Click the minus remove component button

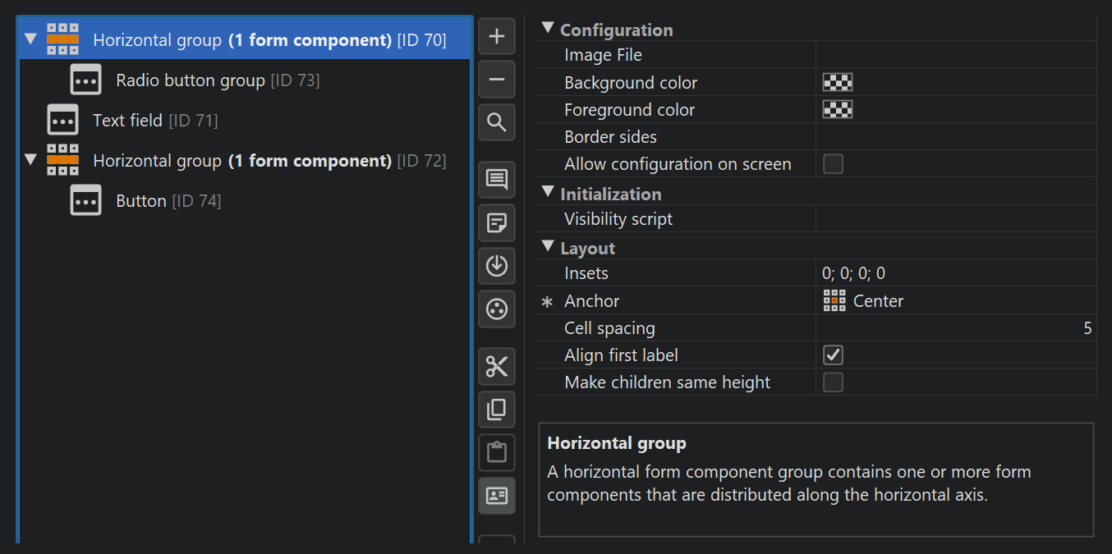(497, 80)
